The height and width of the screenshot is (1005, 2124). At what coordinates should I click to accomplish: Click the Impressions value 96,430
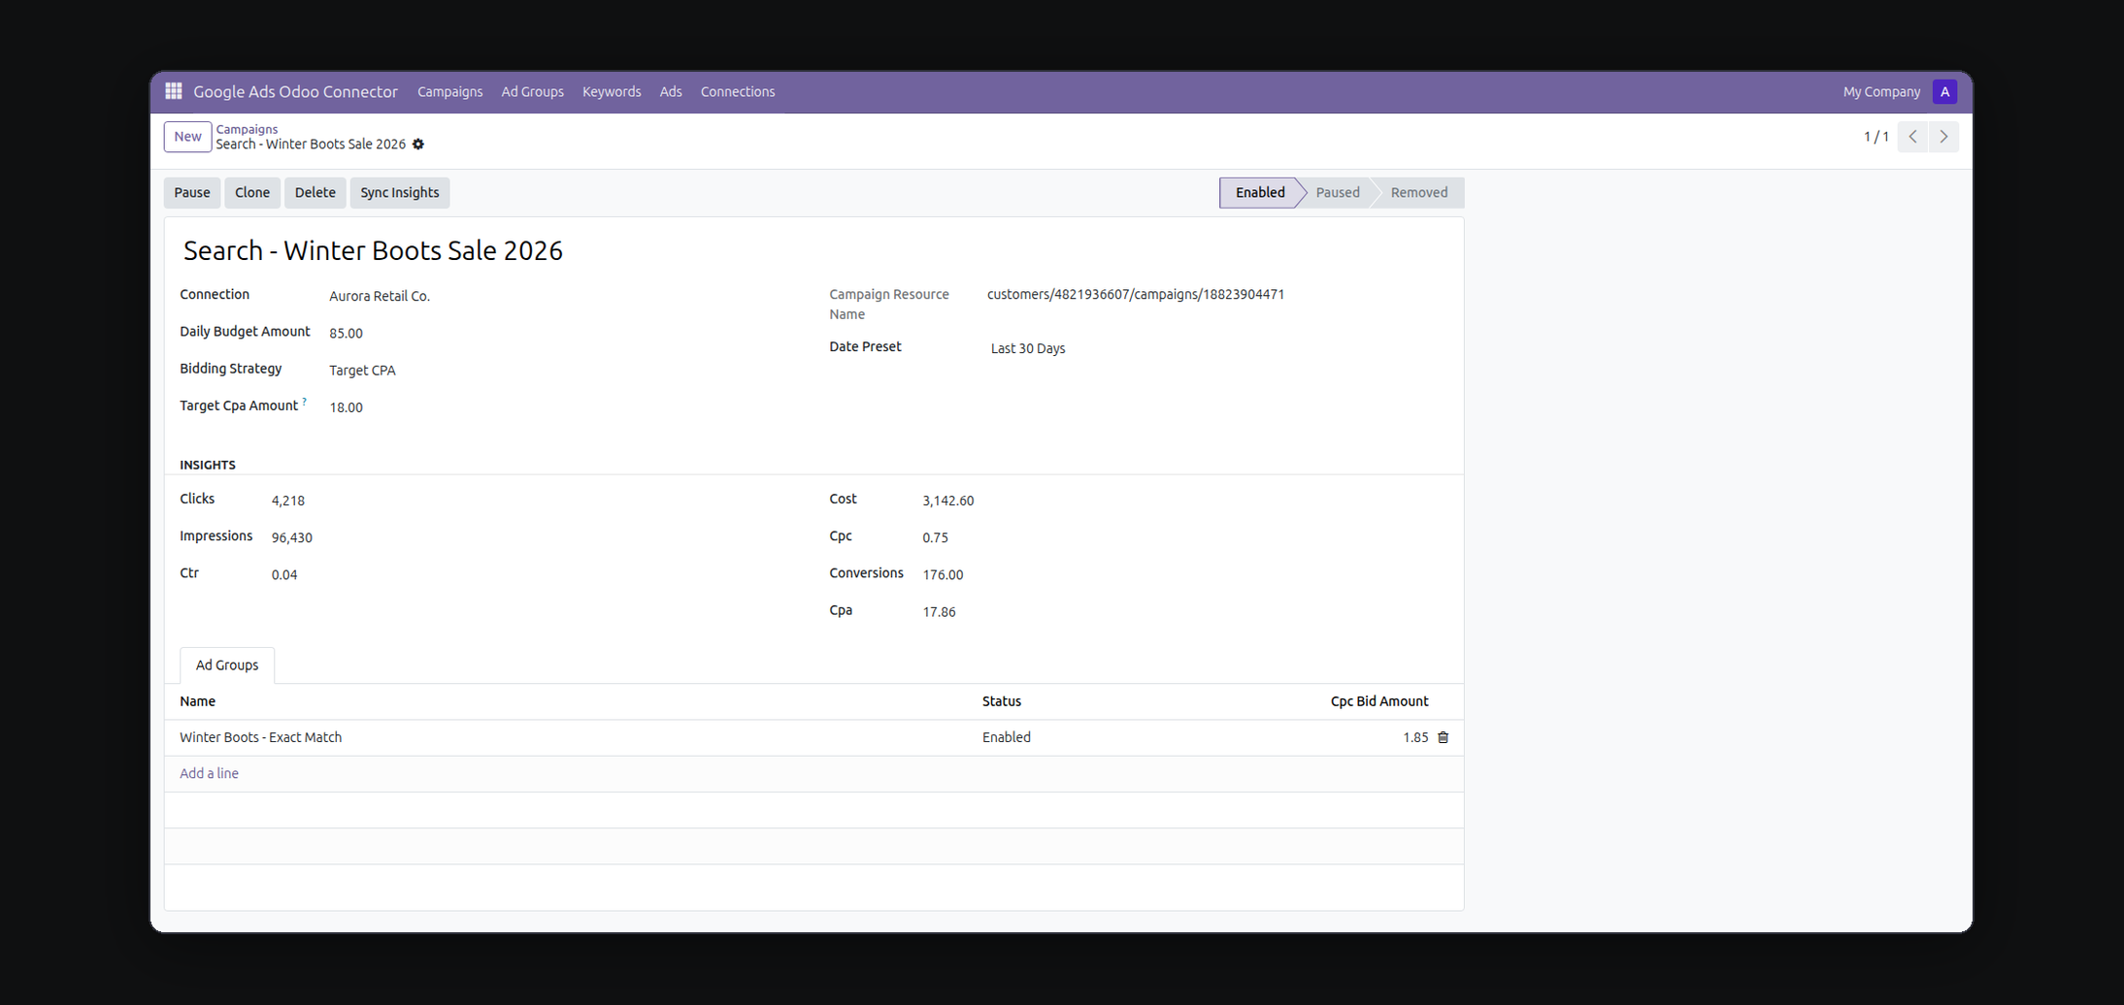pyautogui.click(x=291, y=537)
